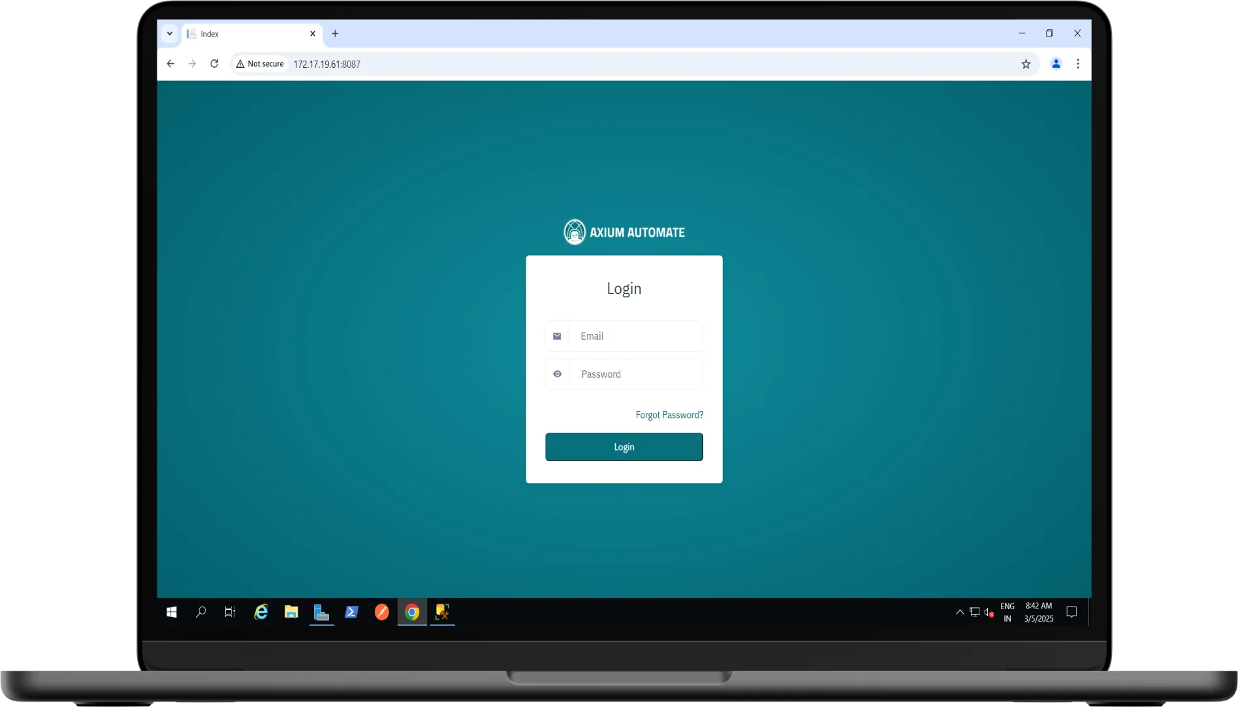Launch Internet Explorer from taskbar
The width and height of the screenshot is (1238, 707).
261,612
